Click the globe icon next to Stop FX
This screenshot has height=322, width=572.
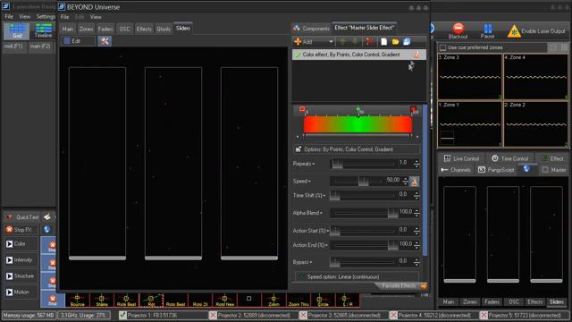tap(46, 230)
